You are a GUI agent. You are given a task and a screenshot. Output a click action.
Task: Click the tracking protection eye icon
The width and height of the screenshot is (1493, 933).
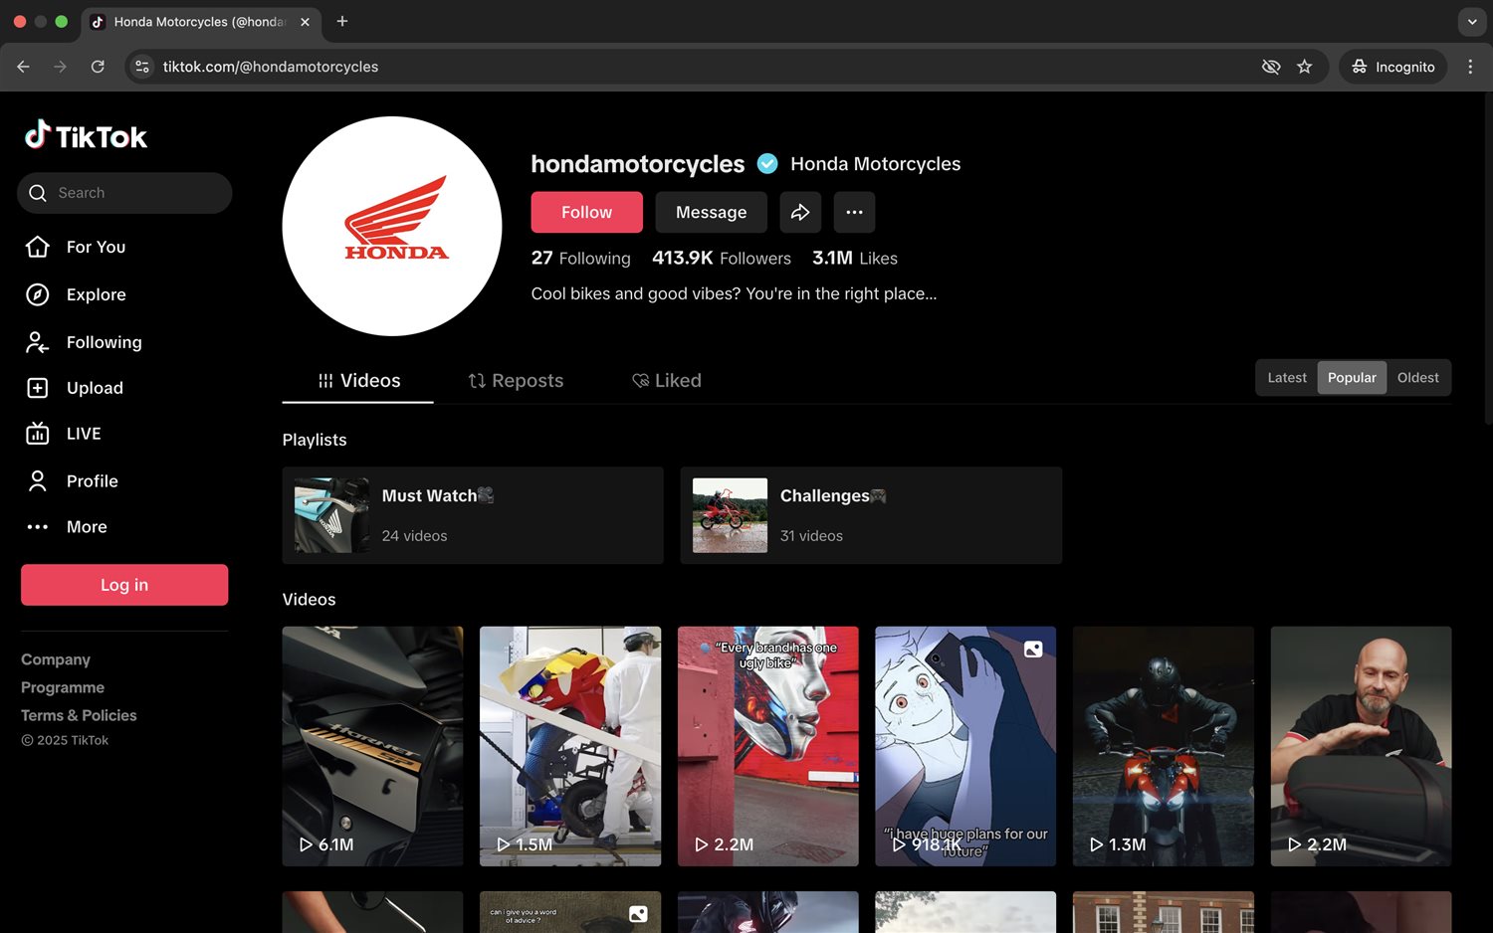pos(1271,67)
